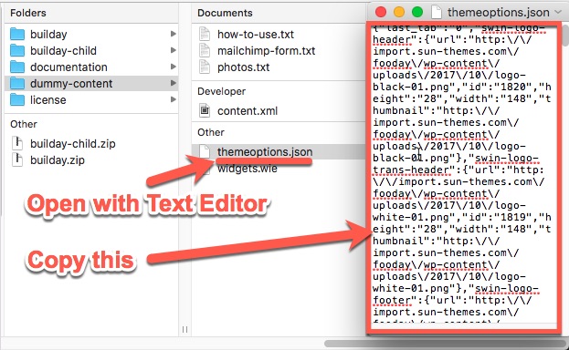Click the builday.zip archive icon
The height and width of the screenshot is (350, 569).
click(x=17, y=160)
